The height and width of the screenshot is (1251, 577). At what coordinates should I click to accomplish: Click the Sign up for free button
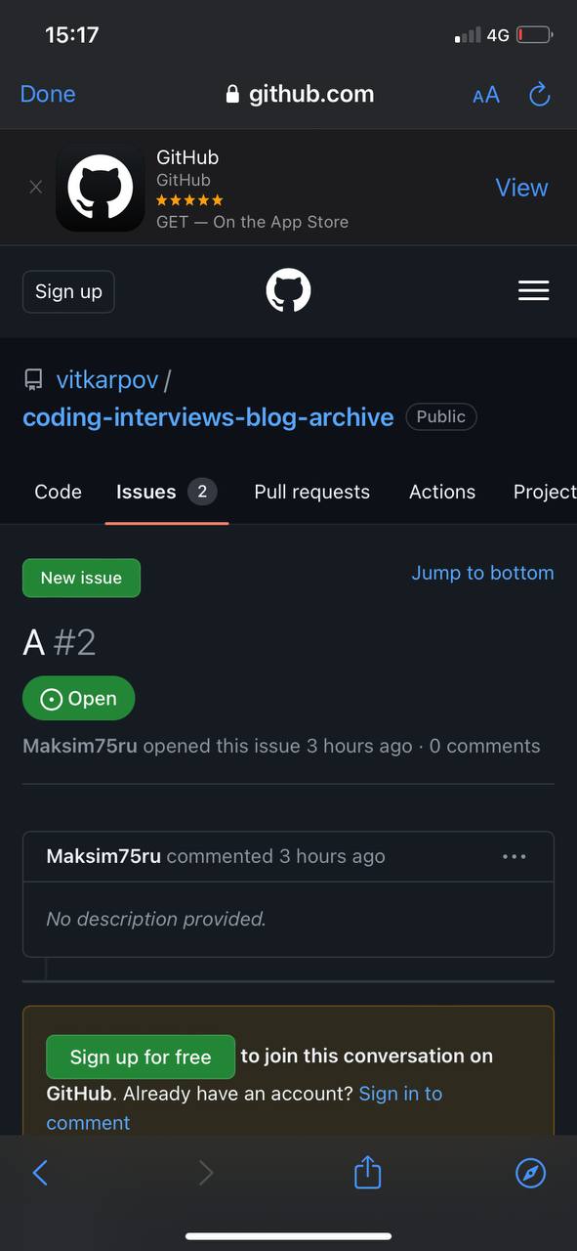pyautogui.click(x=141, y=1057)
